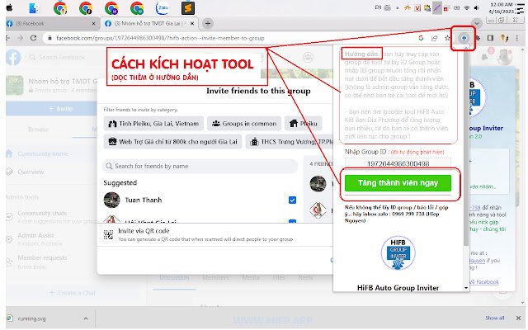Open the Community home sidebar item
The height and width of the screenshot is (330, 528).
[x=43, y=153]
